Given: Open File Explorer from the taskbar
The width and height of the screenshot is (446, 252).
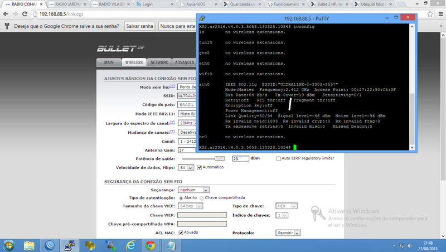Looking at the screenshot, I should 29,245.
